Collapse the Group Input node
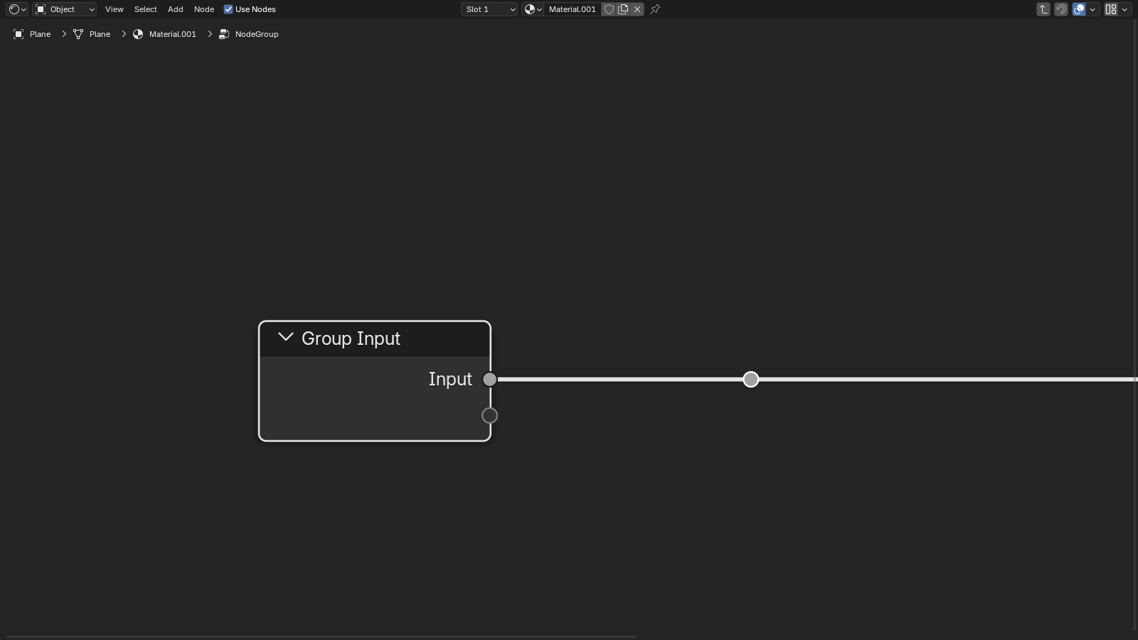 pyautogui.click(x=285, y=338)
